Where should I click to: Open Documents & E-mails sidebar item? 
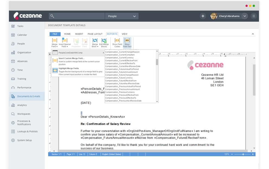pyautogui.click(x=27, y=96)
